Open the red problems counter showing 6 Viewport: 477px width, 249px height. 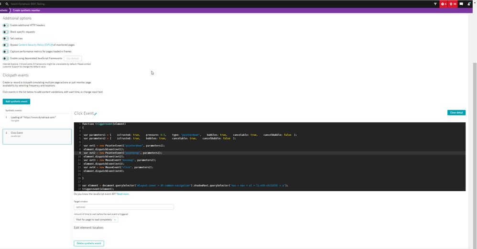[444, 4]
